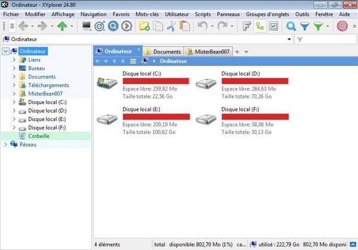Screen dimensions: 358x250
Task: Open the green filter dropdown arrow
Action: click(x=328, y=26)
